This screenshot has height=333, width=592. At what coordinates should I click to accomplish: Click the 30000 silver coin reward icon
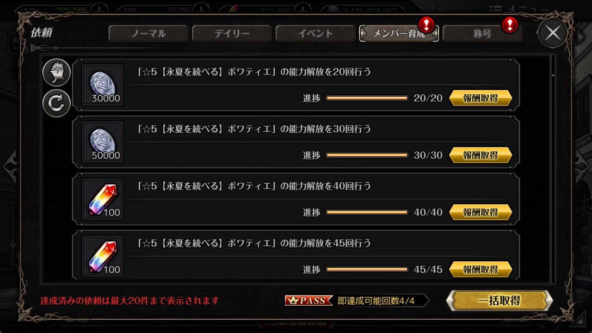(103, 85)
